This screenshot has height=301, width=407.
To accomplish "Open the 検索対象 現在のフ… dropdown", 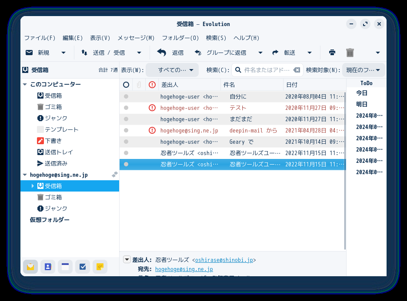I will click(x=364, y=70).
